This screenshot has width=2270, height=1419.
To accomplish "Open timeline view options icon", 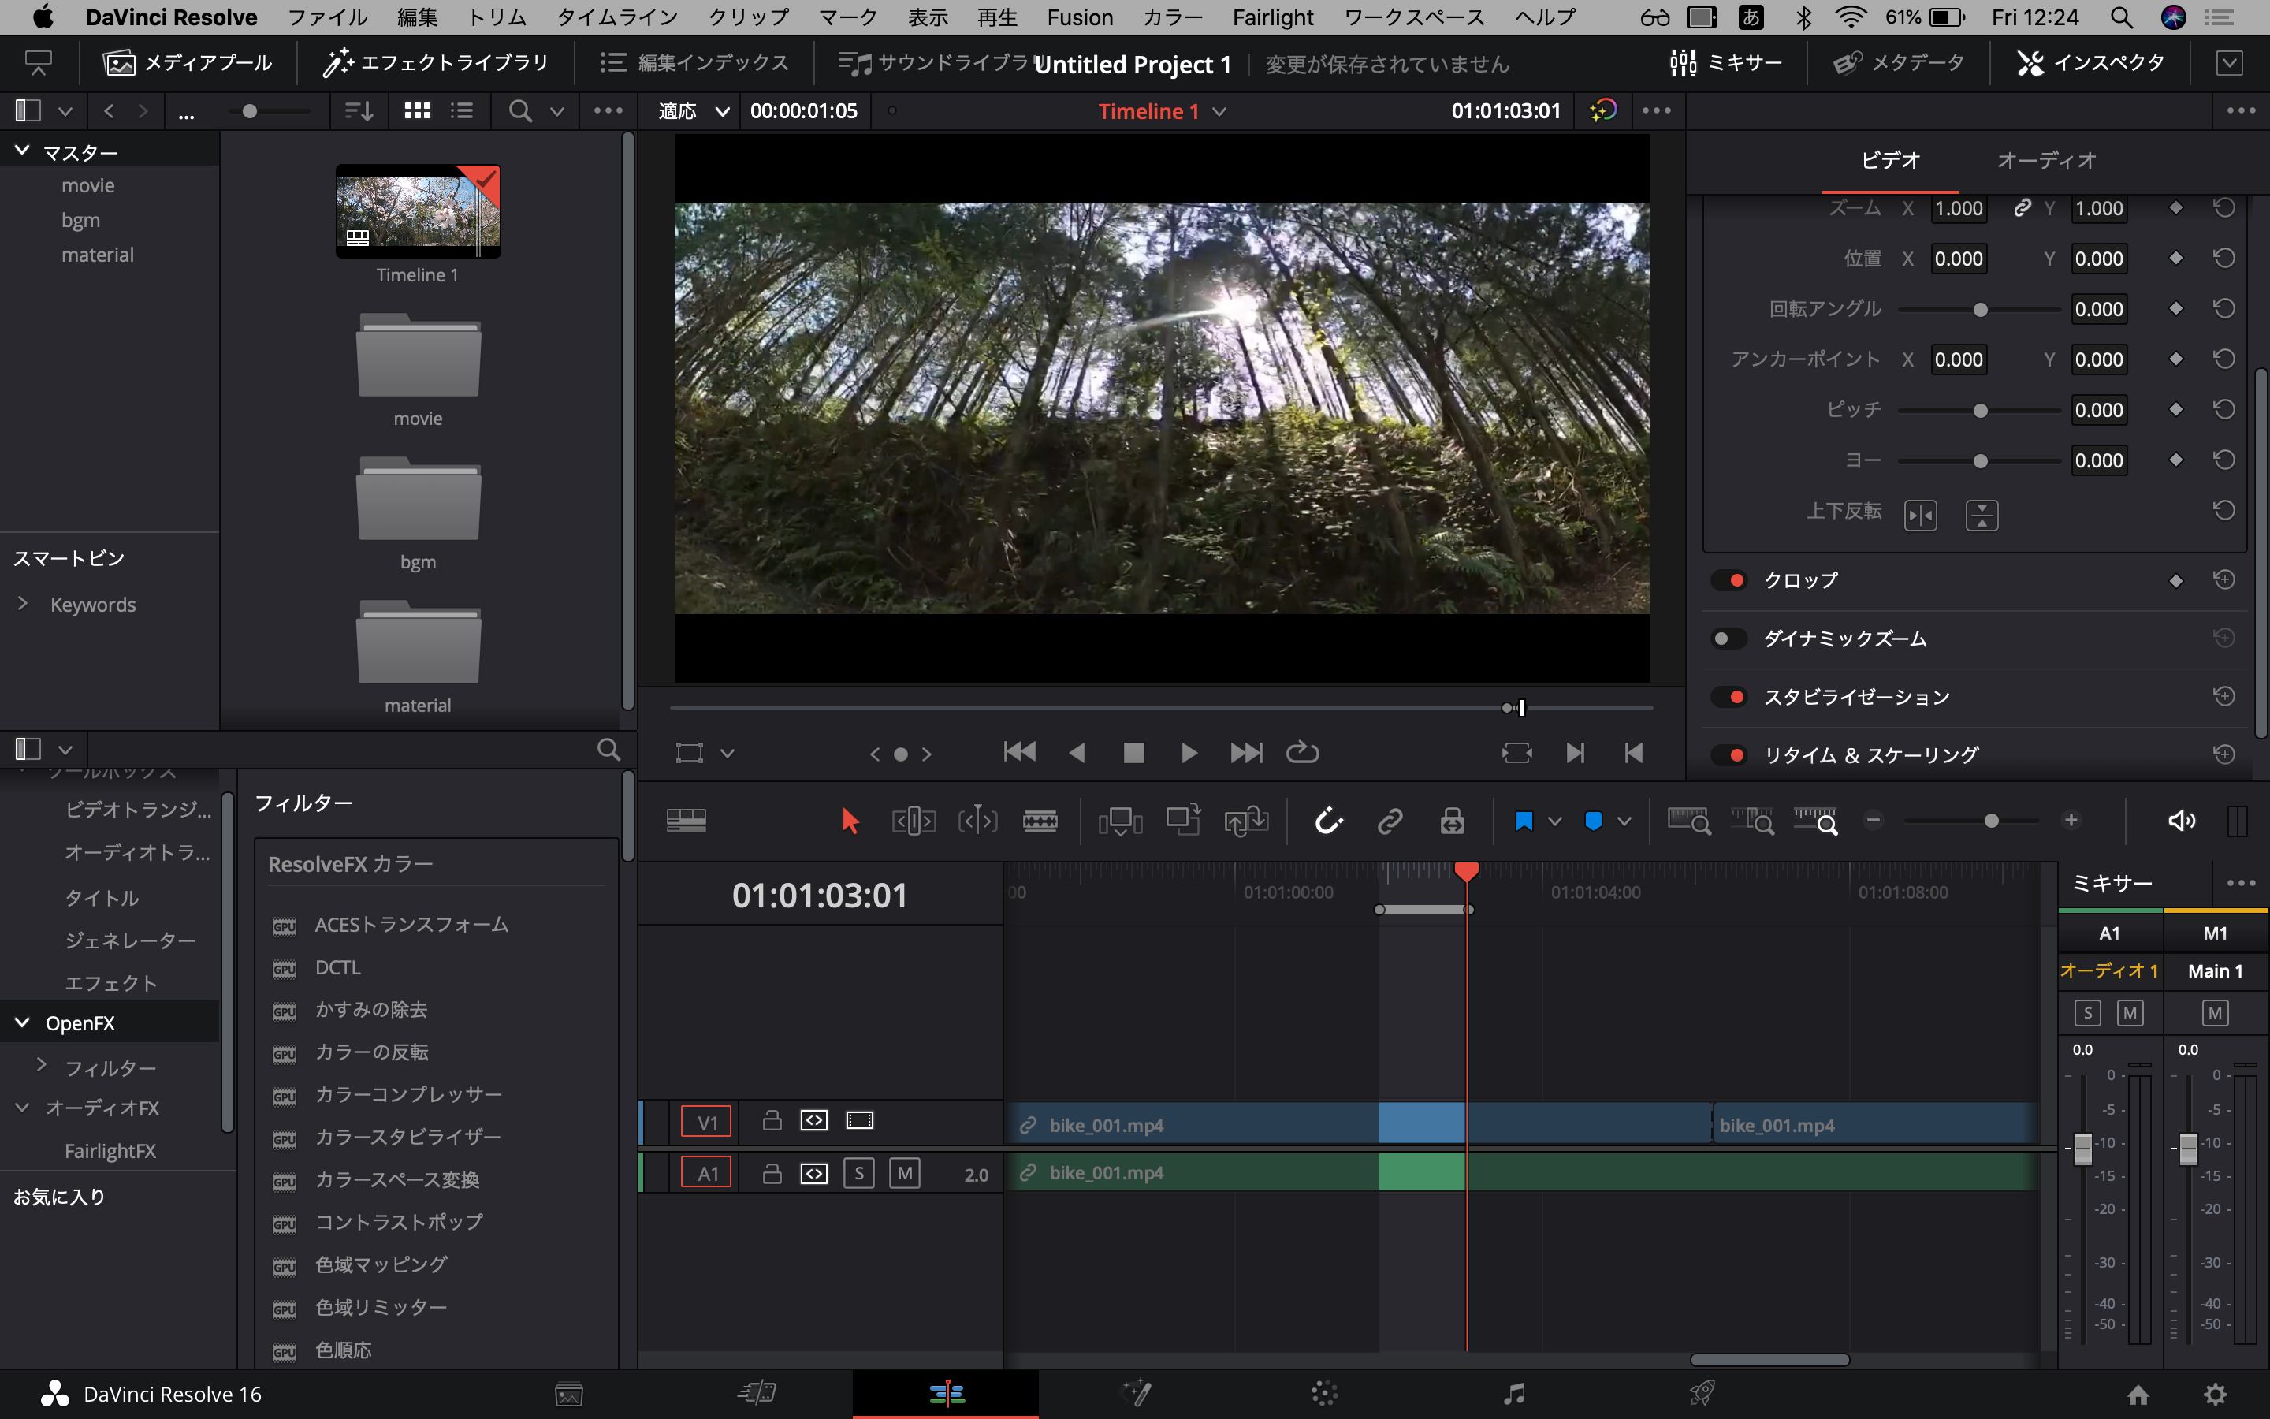I will [686, 821].
